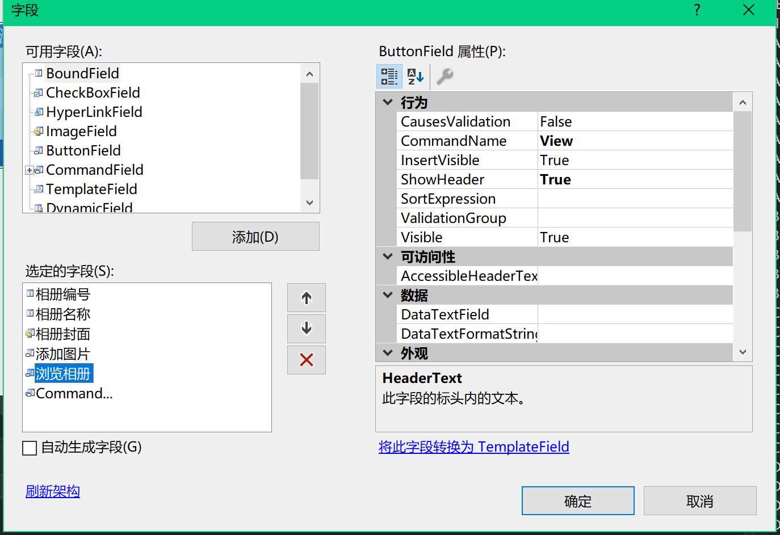
Task: Click the Property Pages wrench icon
Action: point(445,77)
